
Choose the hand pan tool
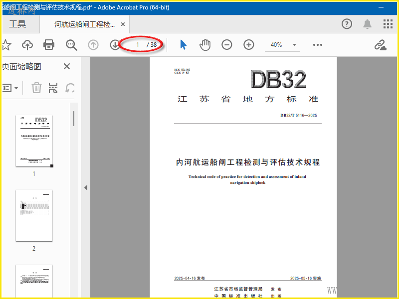205,45
